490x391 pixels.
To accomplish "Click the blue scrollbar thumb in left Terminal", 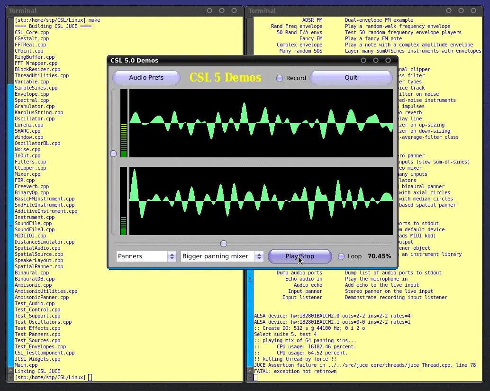I will [10, 225].
